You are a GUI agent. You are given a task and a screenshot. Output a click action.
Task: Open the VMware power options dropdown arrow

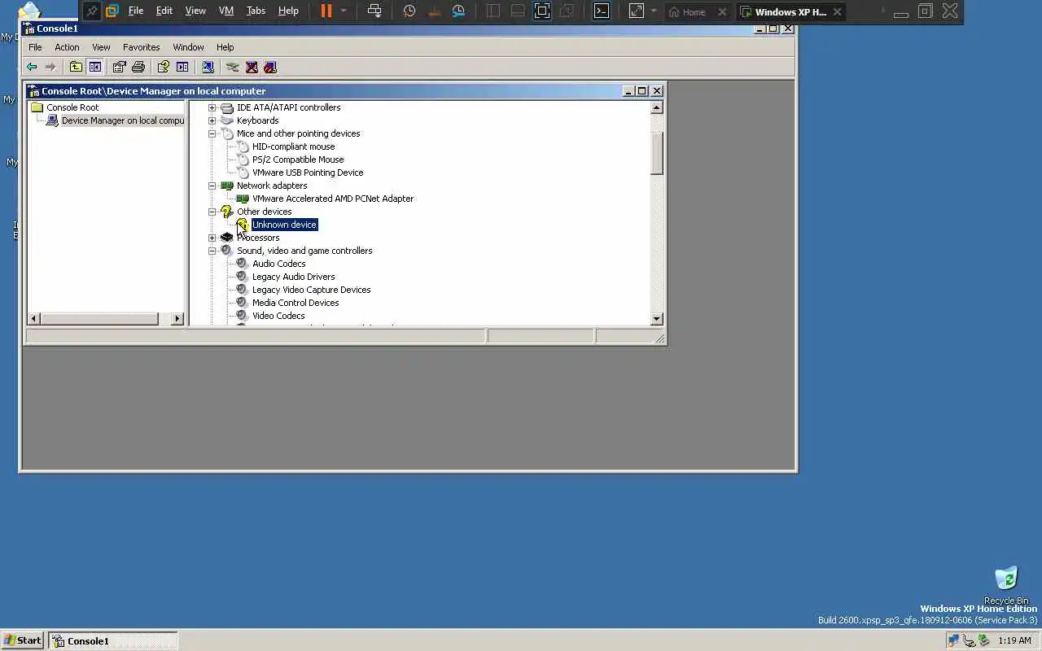click(344, 11)
